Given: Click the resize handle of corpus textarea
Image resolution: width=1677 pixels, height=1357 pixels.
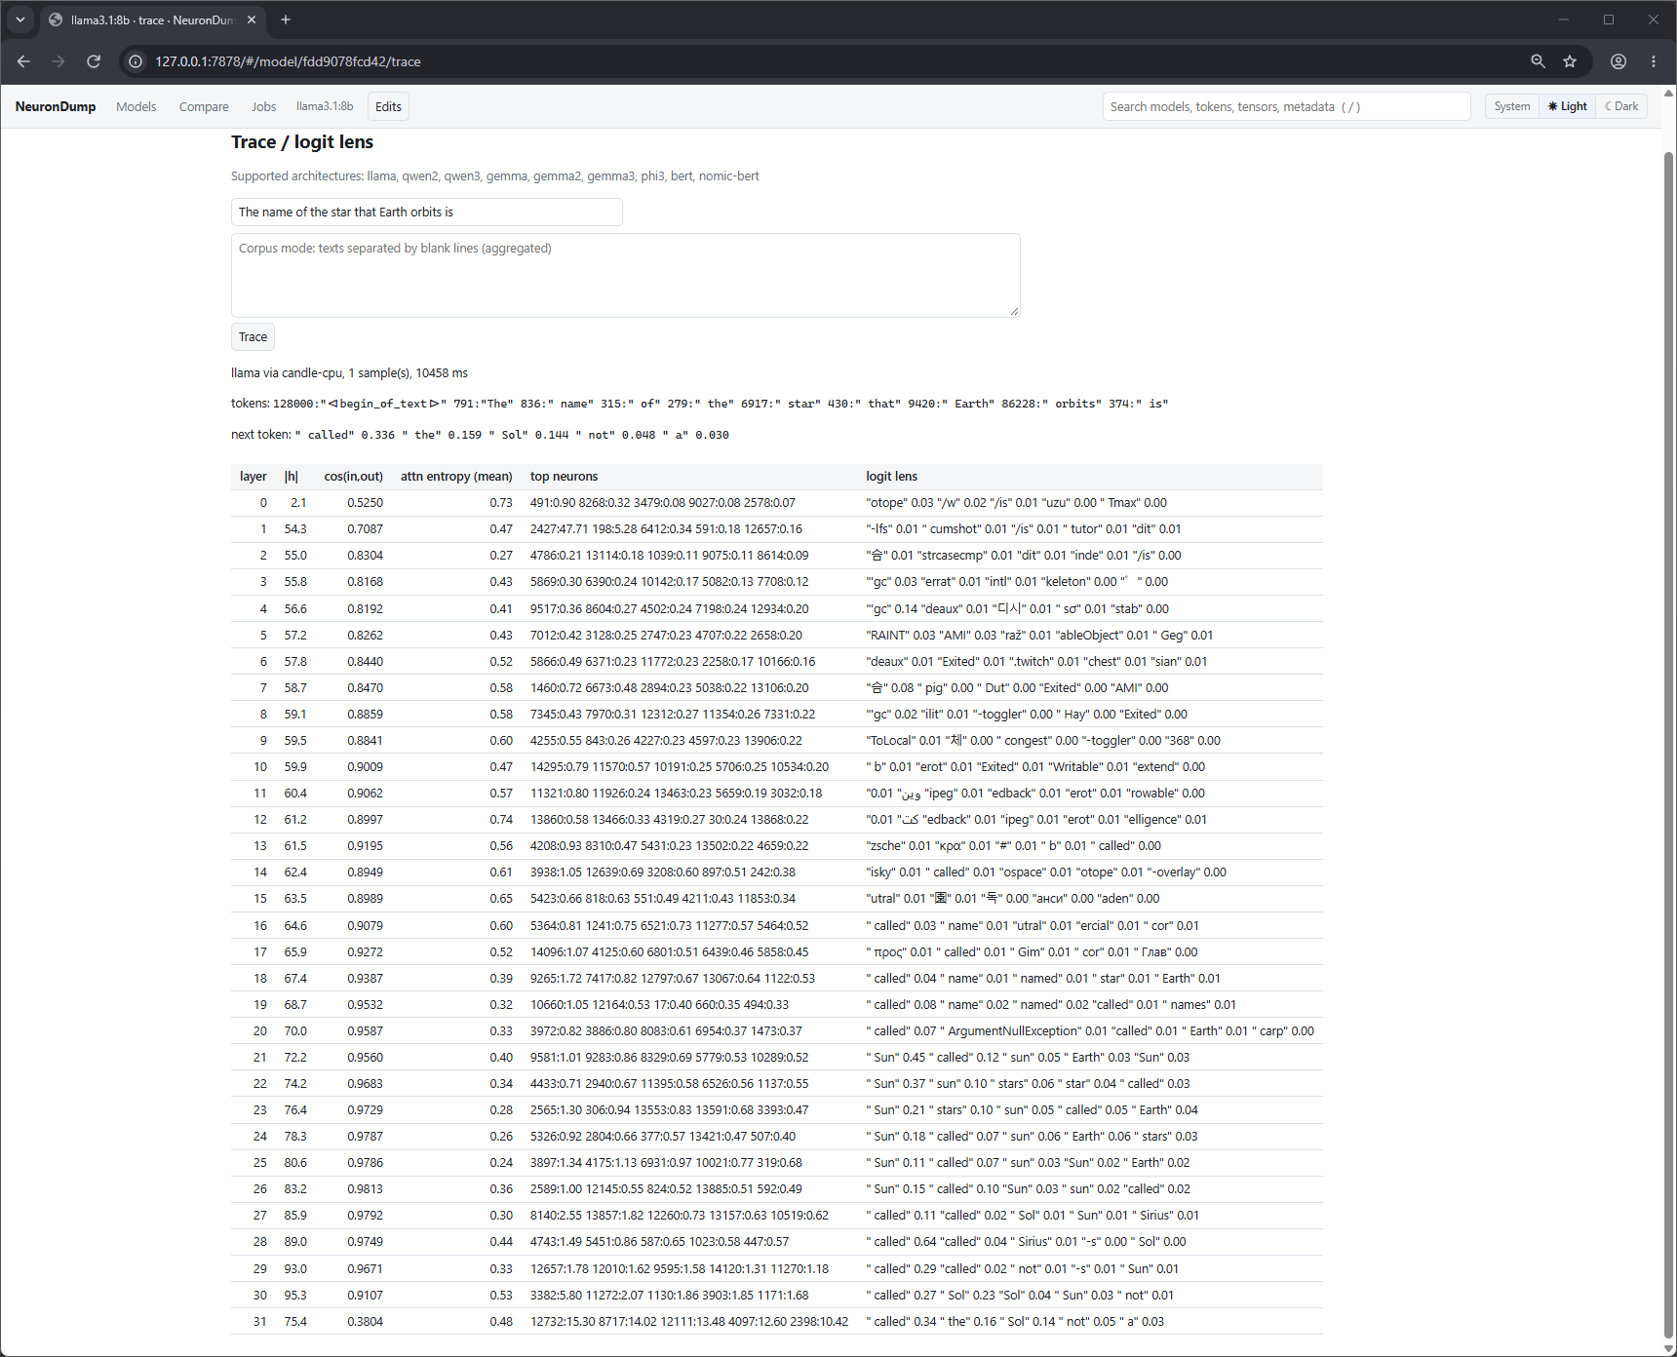Looking at the screenshot, I should coord(1014,311).
